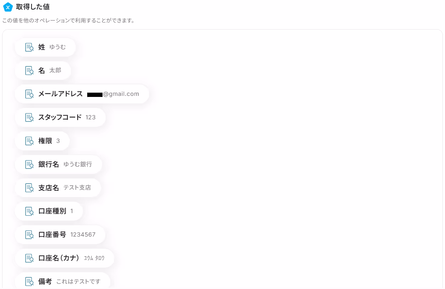Click the icon in the 口座種別 chip
Screen dimensions: 445x289
pos(30,211)
